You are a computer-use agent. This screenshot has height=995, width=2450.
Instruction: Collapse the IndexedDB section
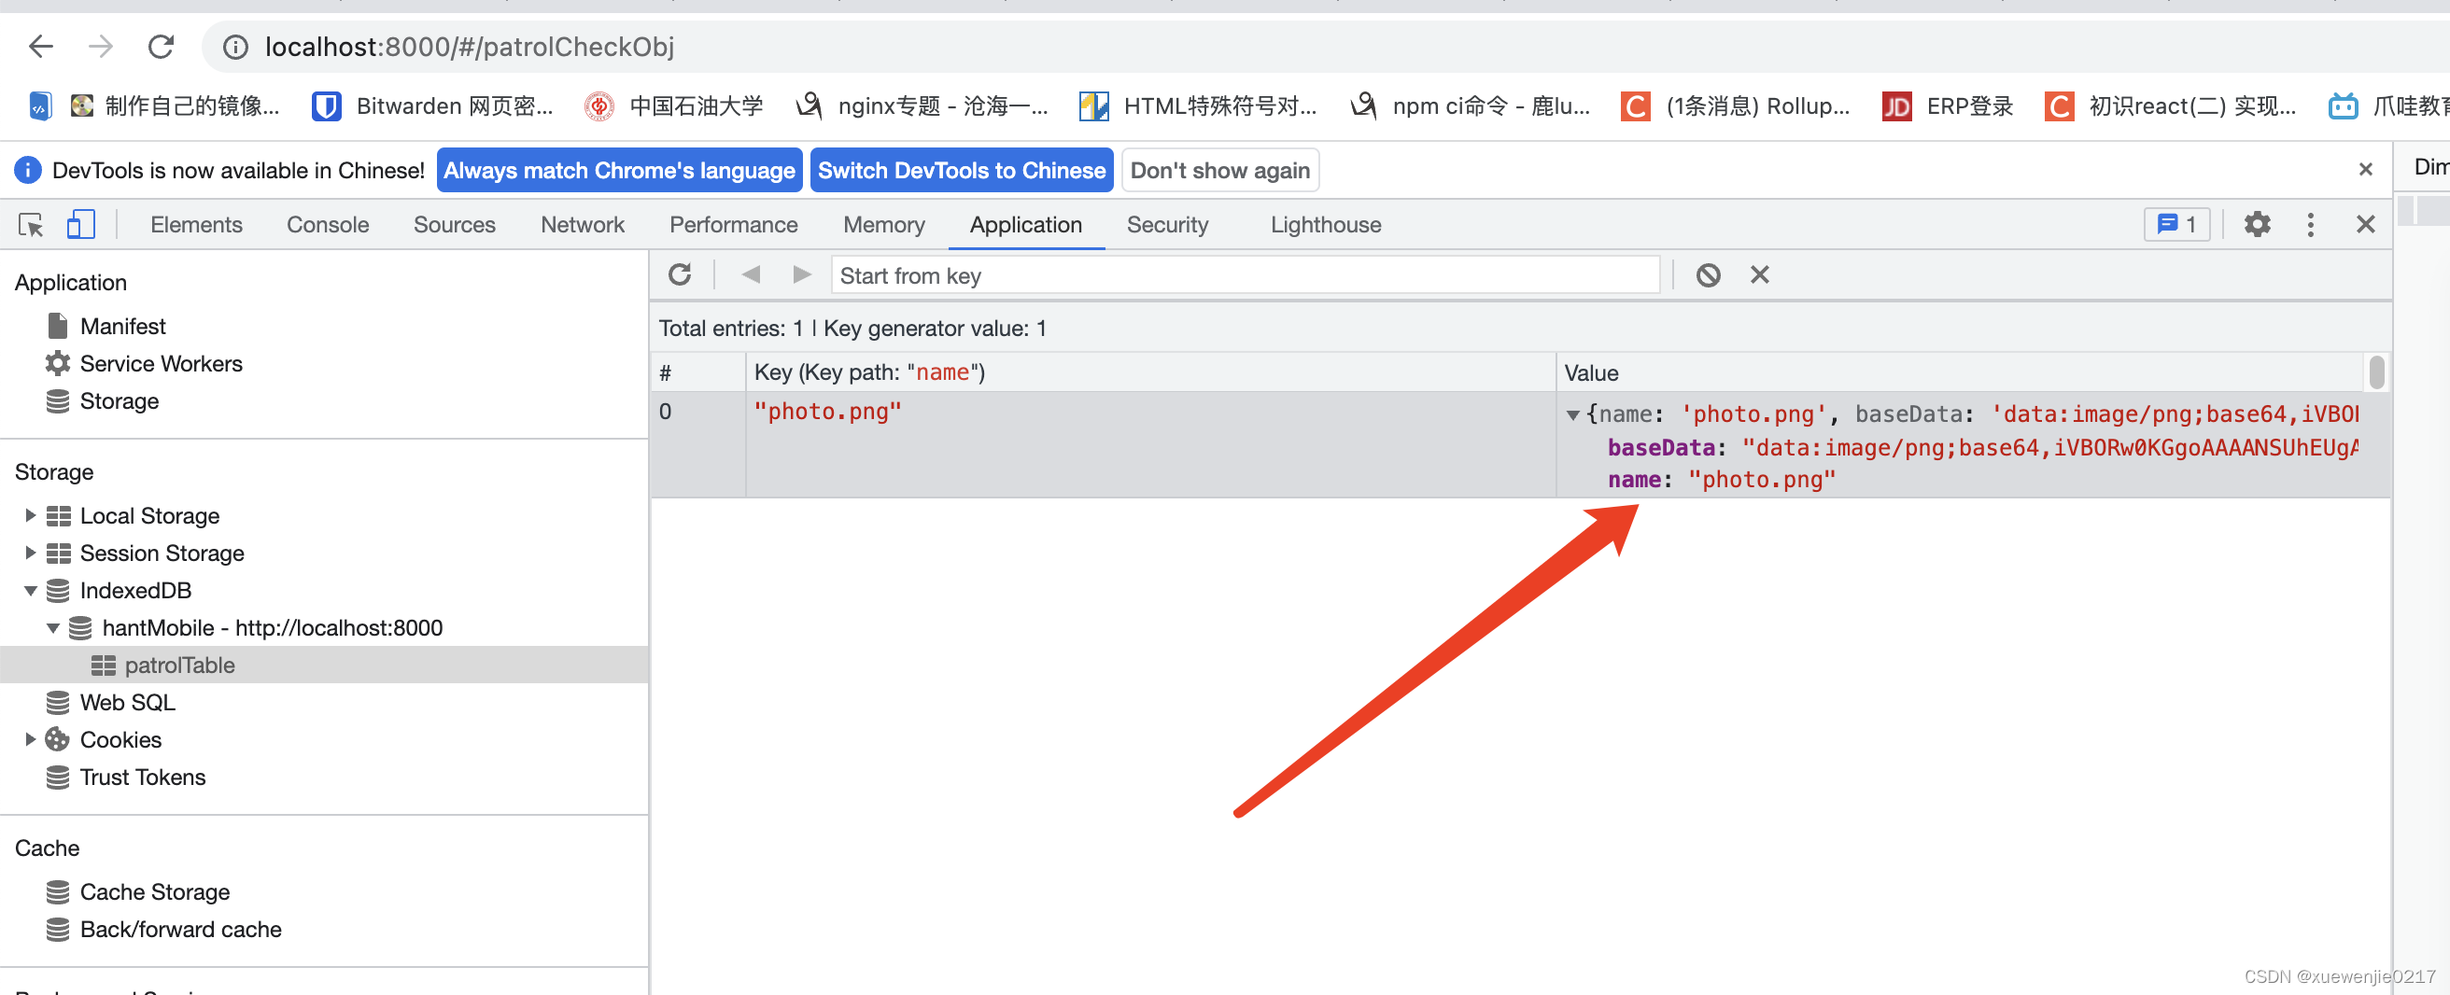click(30, 590)
